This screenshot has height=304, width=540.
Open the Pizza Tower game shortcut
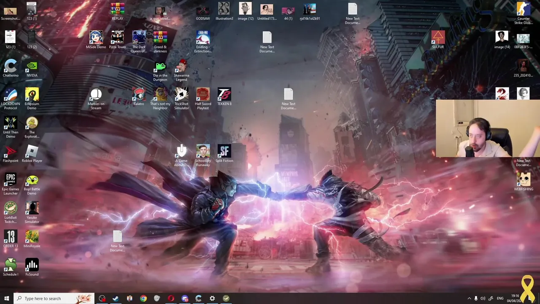[117, 40]
